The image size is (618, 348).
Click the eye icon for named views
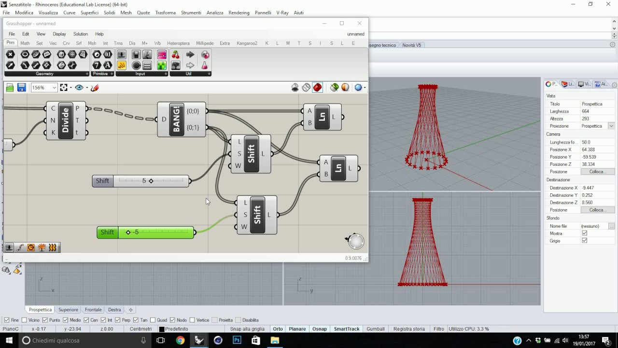(79, 87)
